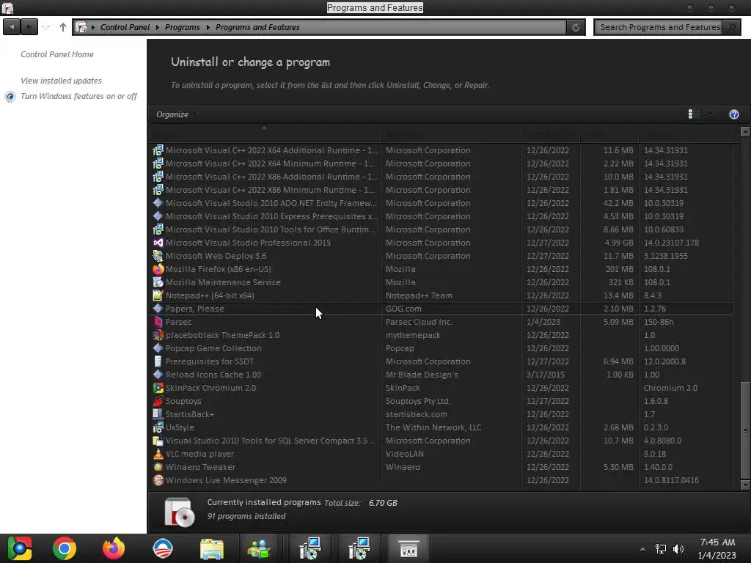751x563 pixels.
Task: Select Visual Studio Professional 2015 icon
Action: [158, 243]
